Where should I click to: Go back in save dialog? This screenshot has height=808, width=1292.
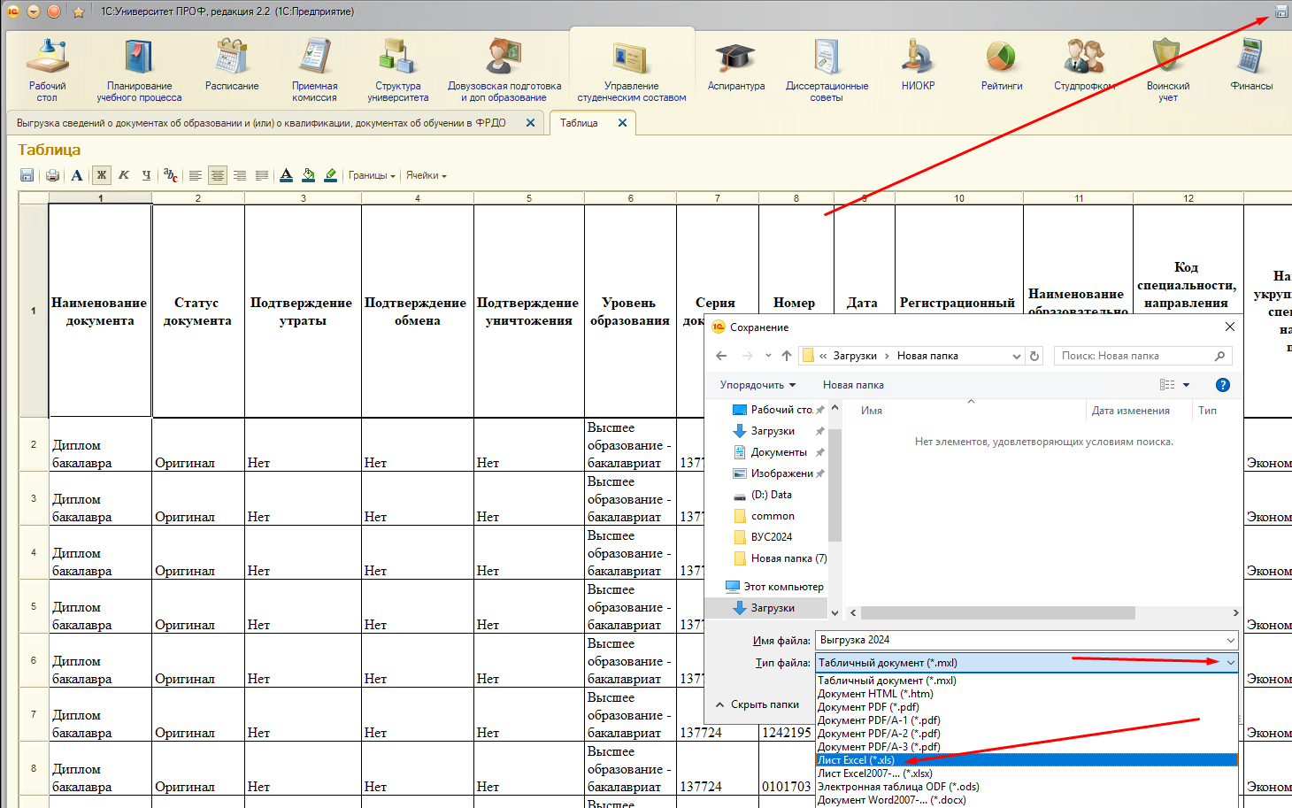[x=721, y=356]
